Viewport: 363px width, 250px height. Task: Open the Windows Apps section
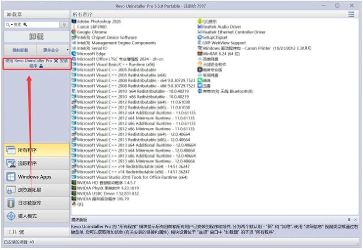point(37,177)
